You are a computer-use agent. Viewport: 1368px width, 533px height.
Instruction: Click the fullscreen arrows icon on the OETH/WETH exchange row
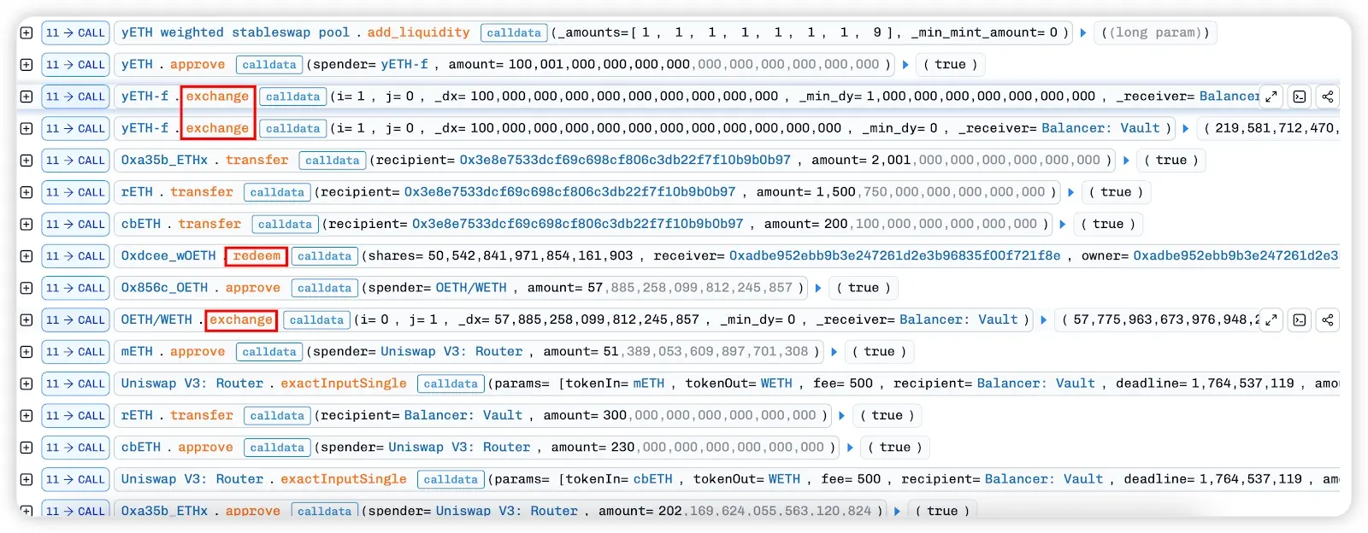tap(1271, 320)
